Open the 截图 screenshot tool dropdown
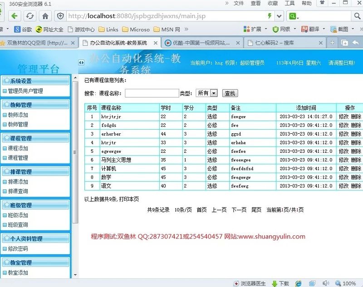The image size is (363, 287). click(x=342, y=29)
